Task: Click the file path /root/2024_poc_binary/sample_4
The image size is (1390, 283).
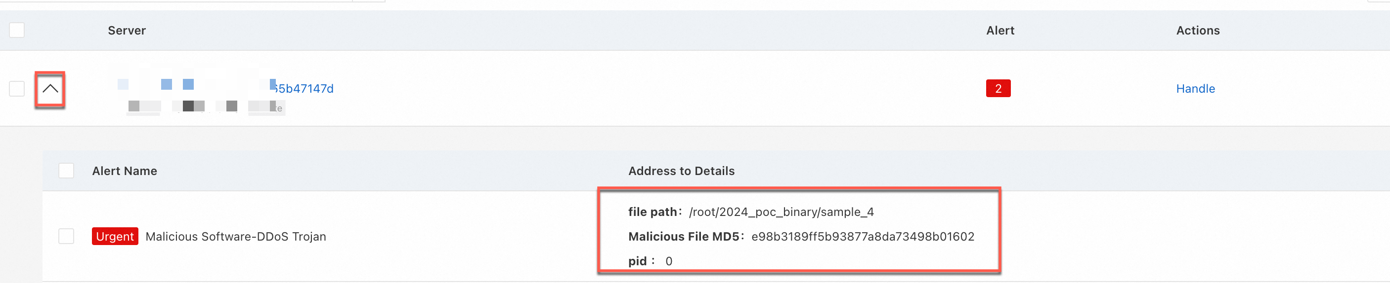Action: click(x=782, y=212)
